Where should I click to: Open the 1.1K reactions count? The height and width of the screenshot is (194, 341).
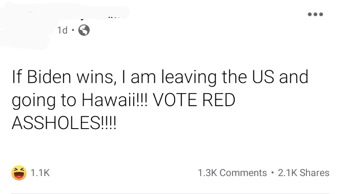(40, 173)
